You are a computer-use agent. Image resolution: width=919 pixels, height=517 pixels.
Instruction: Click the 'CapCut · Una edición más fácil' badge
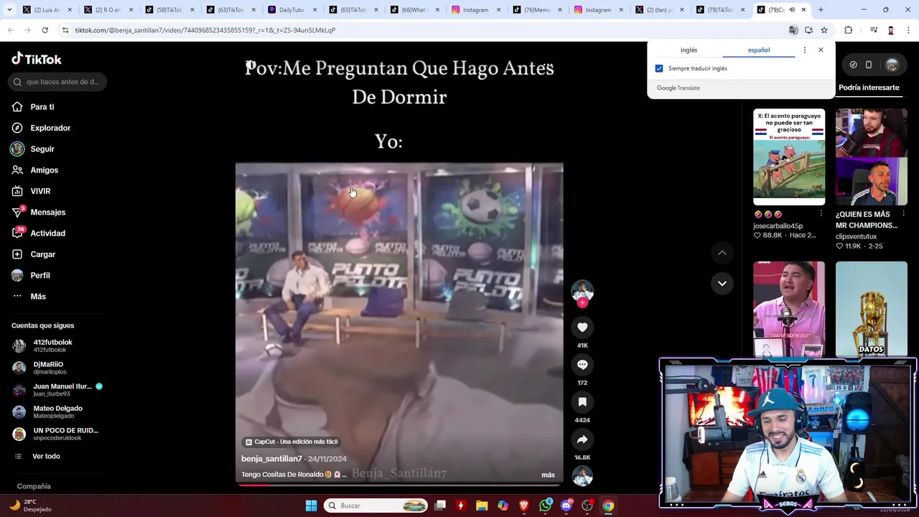291,442
